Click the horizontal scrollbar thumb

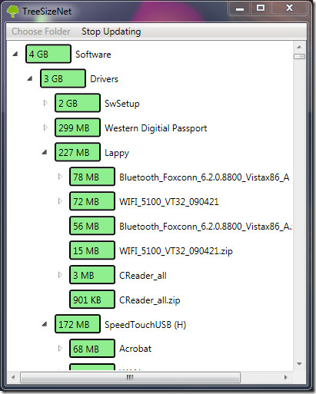pos(131,377)
